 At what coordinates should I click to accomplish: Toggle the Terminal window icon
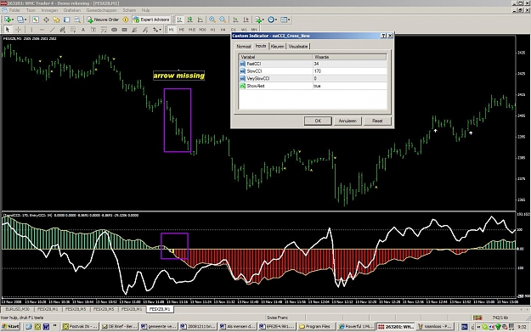[67, 20]
